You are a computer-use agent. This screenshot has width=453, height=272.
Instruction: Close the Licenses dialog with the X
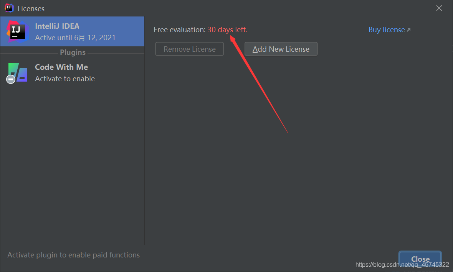click(439, 8)
